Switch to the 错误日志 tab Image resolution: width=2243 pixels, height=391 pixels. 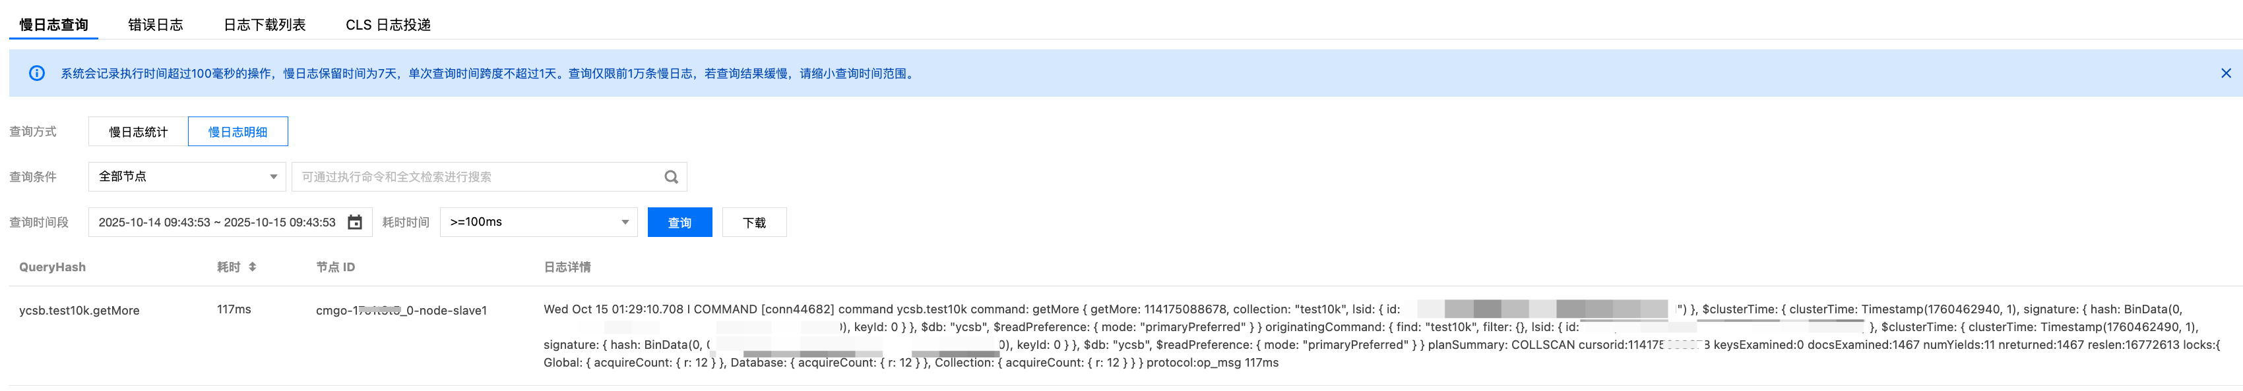click(x=155, y=25)
